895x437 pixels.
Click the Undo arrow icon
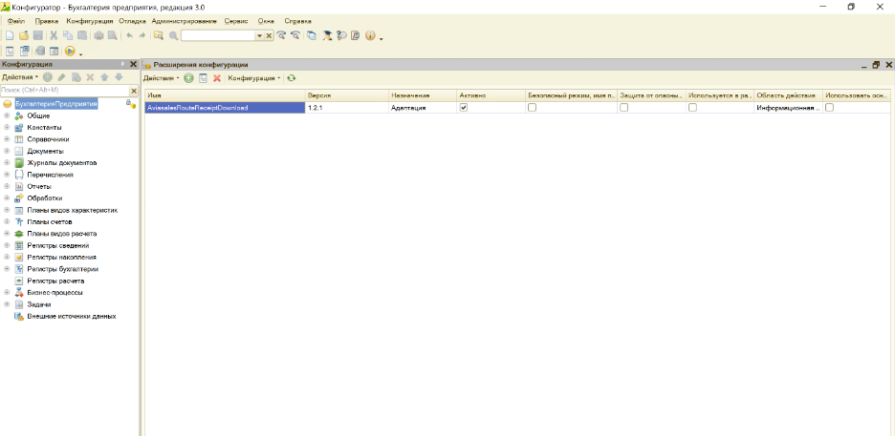coord(129,35)
